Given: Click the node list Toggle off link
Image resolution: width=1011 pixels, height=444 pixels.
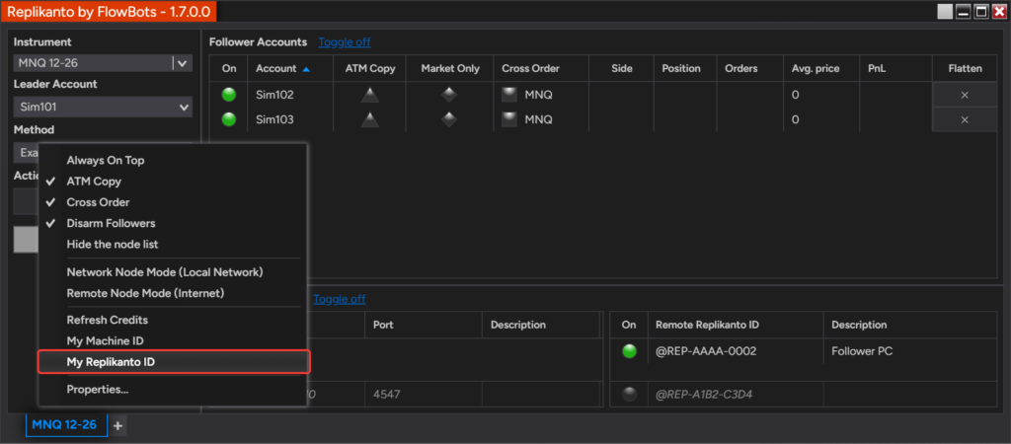Looking at the screenshot, I should click(x=340, y=299).
